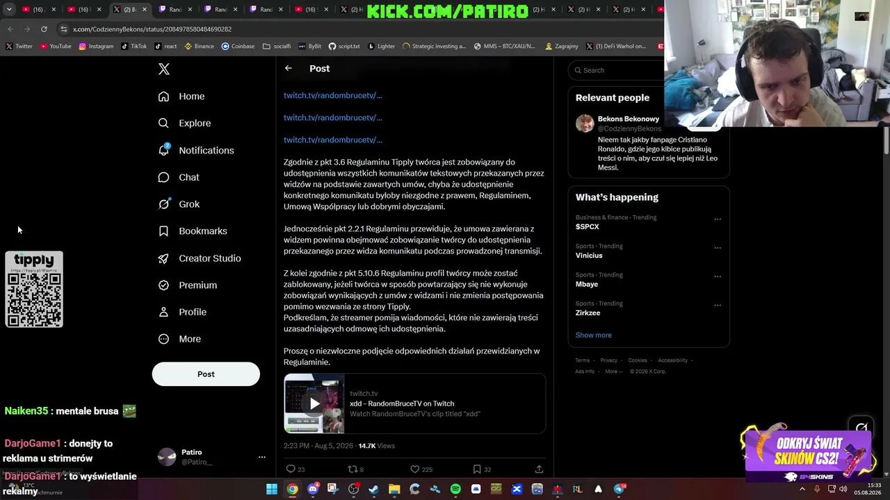Open the Coinbase bookmark
Image resolution: width=890 pixels, height=500 pixels.
coord(238,47)
